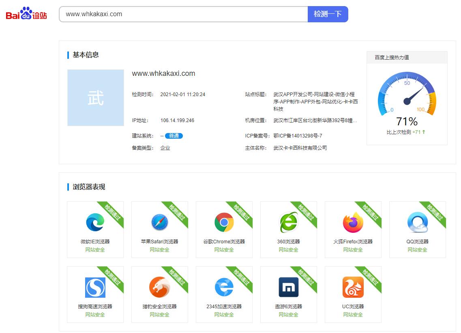Click the 火狐Firefox浏览器 label
Screen dimensions: 461x333
coord(353,241)
